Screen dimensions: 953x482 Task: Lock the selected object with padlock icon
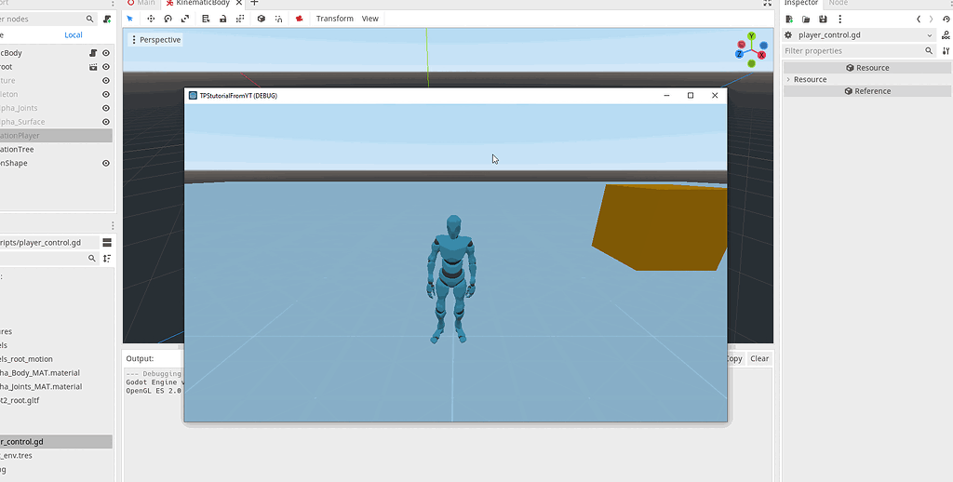[x=223, y=19]
